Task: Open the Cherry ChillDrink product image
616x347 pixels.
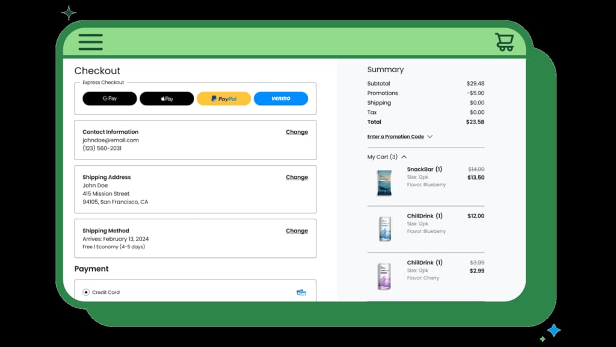Action: click(x=384, y=276)
